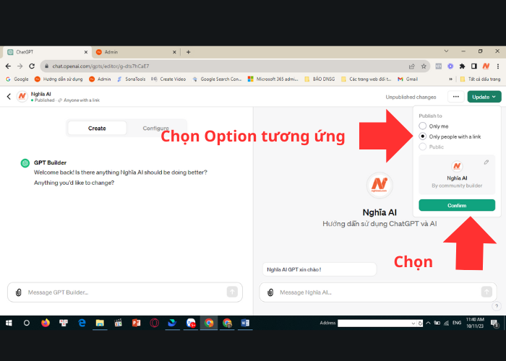
Task: Open the Extensions puzzle icon in Chrome
Action: pos(462,66)
